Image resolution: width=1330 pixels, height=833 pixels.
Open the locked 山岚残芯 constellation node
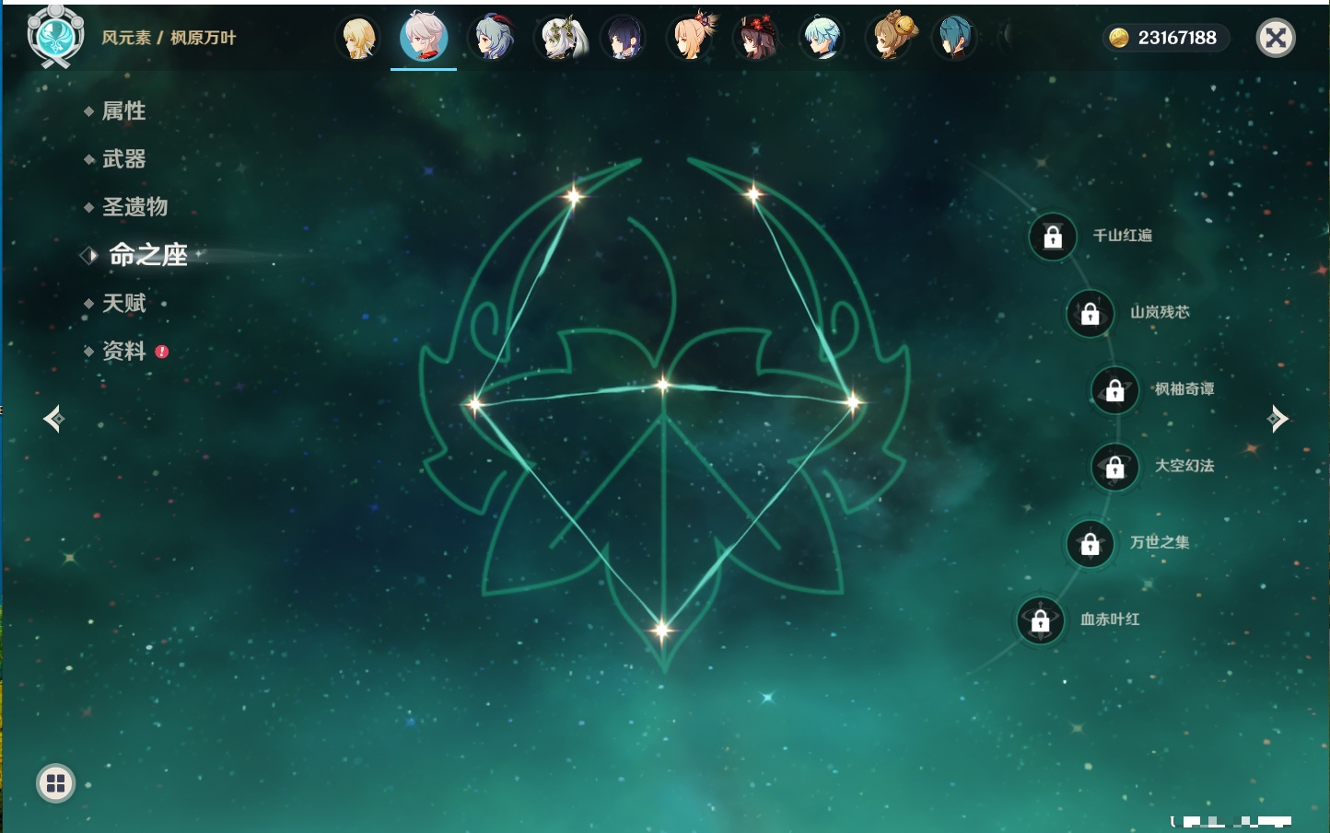[1090, 313]
